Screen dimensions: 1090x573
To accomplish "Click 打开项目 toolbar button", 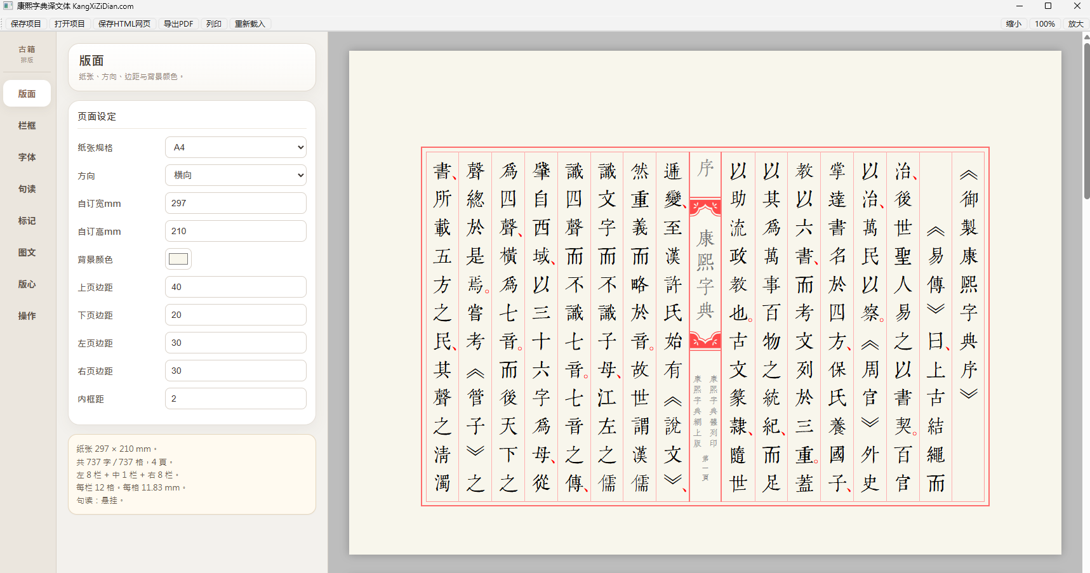I will coord(70,23).
